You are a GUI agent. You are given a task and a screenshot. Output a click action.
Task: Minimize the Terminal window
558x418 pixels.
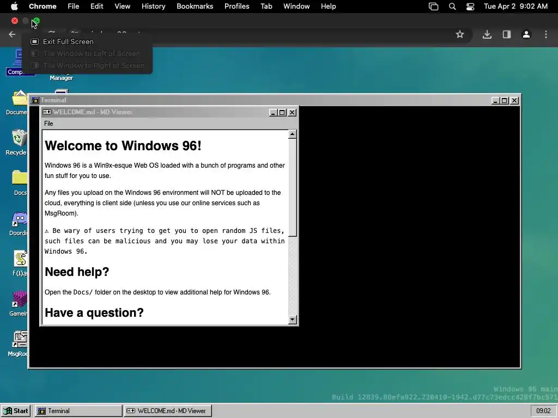click(x=495, y=101)
